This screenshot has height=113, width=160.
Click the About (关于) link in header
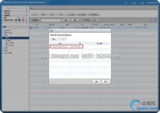pos(126,3)
